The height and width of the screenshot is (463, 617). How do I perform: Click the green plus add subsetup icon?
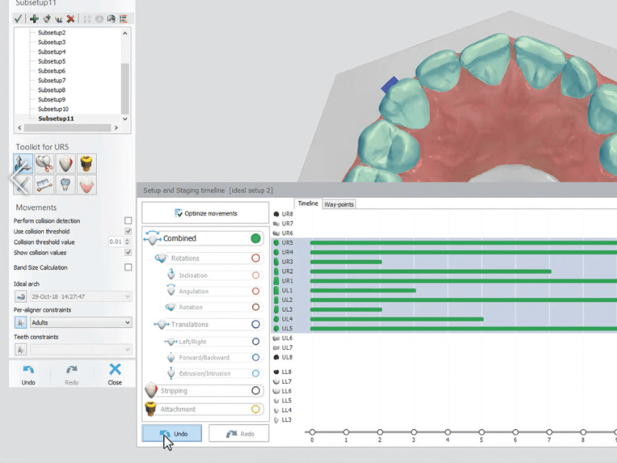[34, 18]
